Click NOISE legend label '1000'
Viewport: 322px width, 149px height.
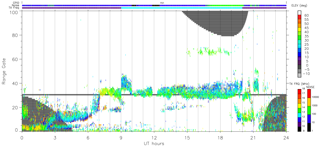pos(315,105)
